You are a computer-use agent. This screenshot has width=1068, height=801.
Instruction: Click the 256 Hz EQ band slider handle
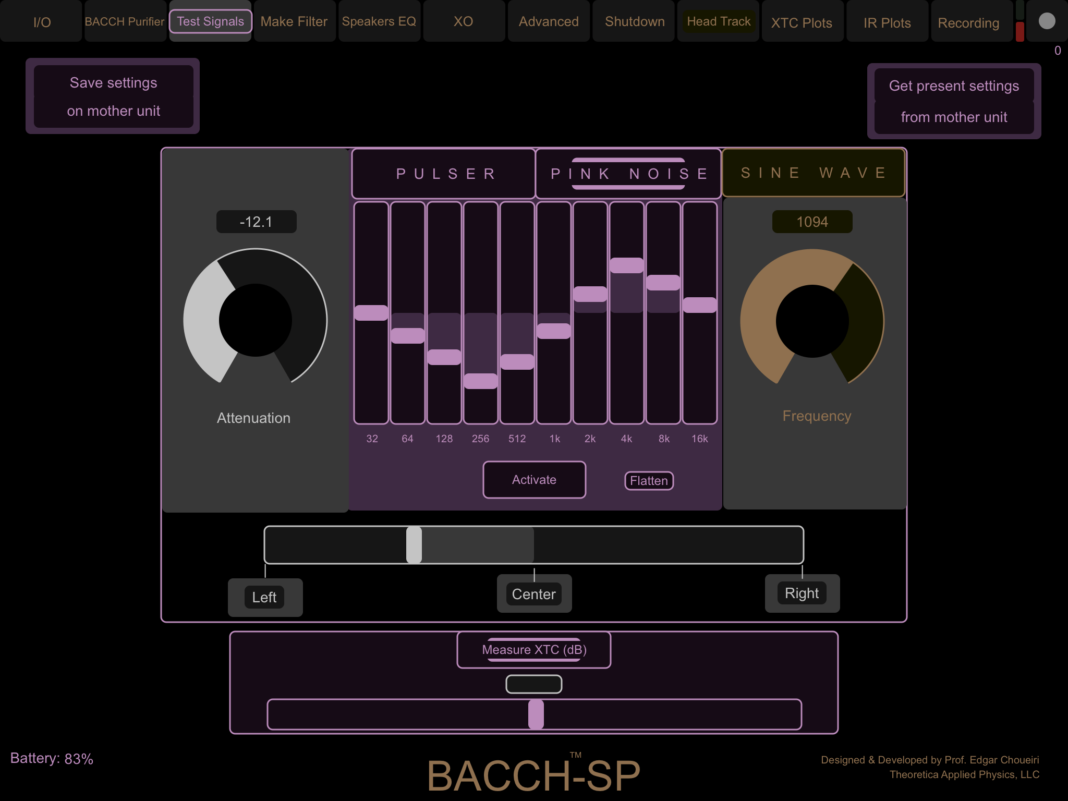[x=481, y=381]
